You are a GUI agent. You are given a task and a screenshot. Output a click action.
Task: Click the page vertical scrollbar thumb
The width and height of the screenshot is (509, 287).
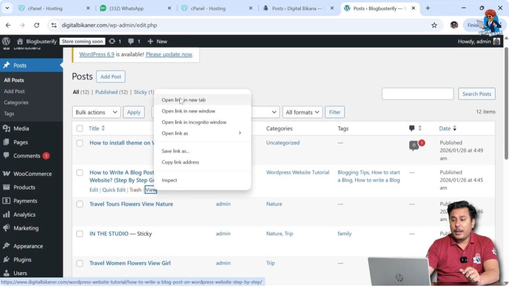tap(506, 104)
